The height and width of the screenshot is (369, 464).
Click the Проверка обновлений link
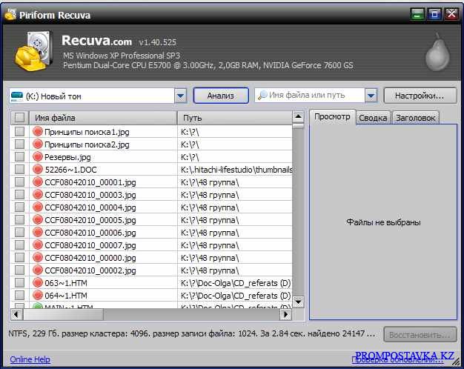(x=397, y=360)
